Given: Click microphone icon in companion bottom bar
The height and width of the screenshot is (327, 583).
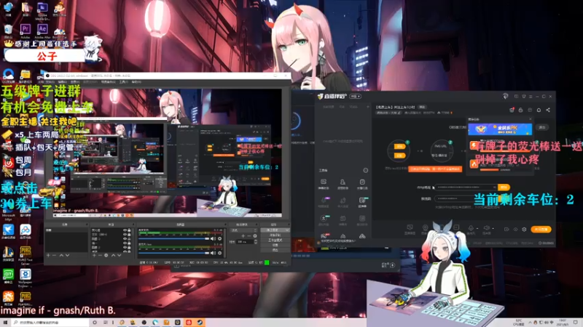Looking at the screenshot, I should [x=471, y=228].
